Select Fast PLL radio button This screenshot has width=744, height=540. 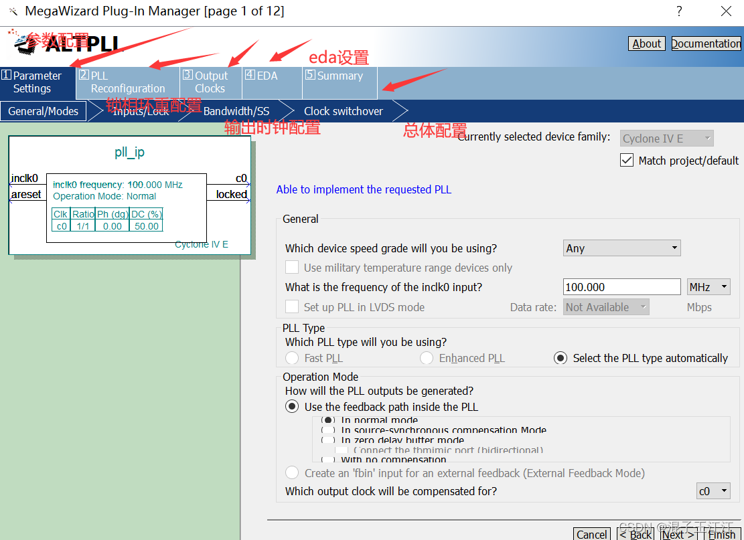(x=292, y=358)
